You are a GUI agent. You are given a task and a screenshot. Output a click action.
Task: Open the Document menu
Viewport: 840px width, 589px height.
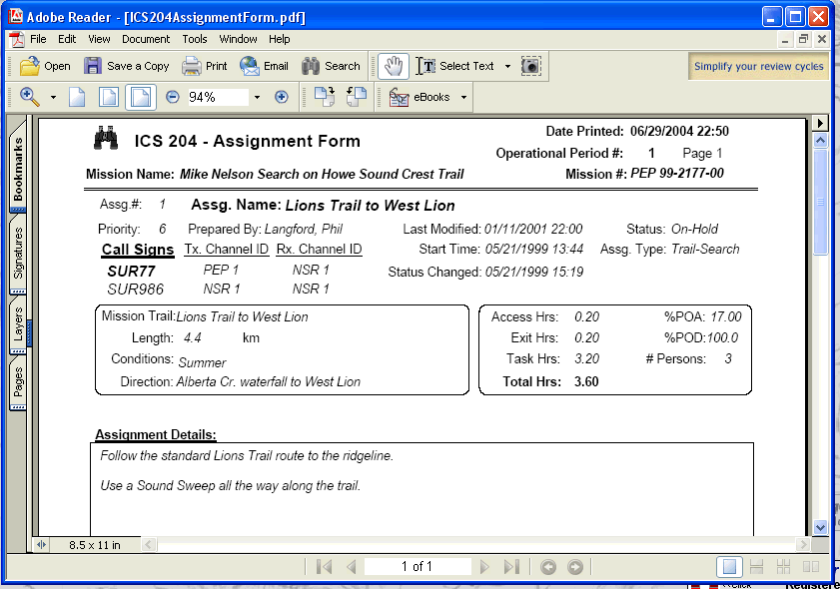point(146,39)
